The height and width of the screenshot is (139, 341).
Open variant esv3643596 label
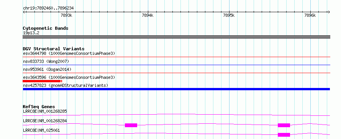tap(69, 77)
